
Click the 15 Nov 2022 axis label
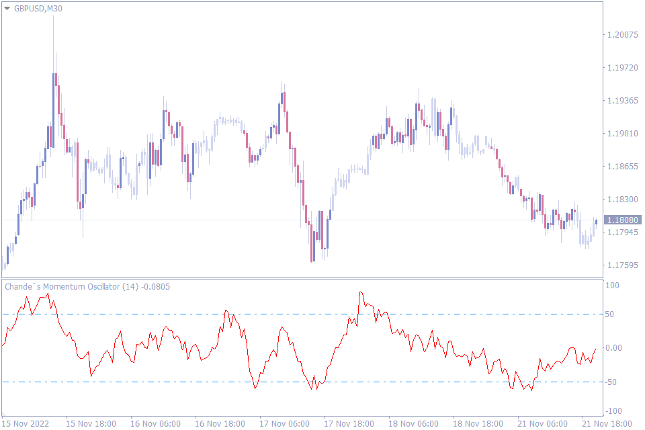point(28,424)
